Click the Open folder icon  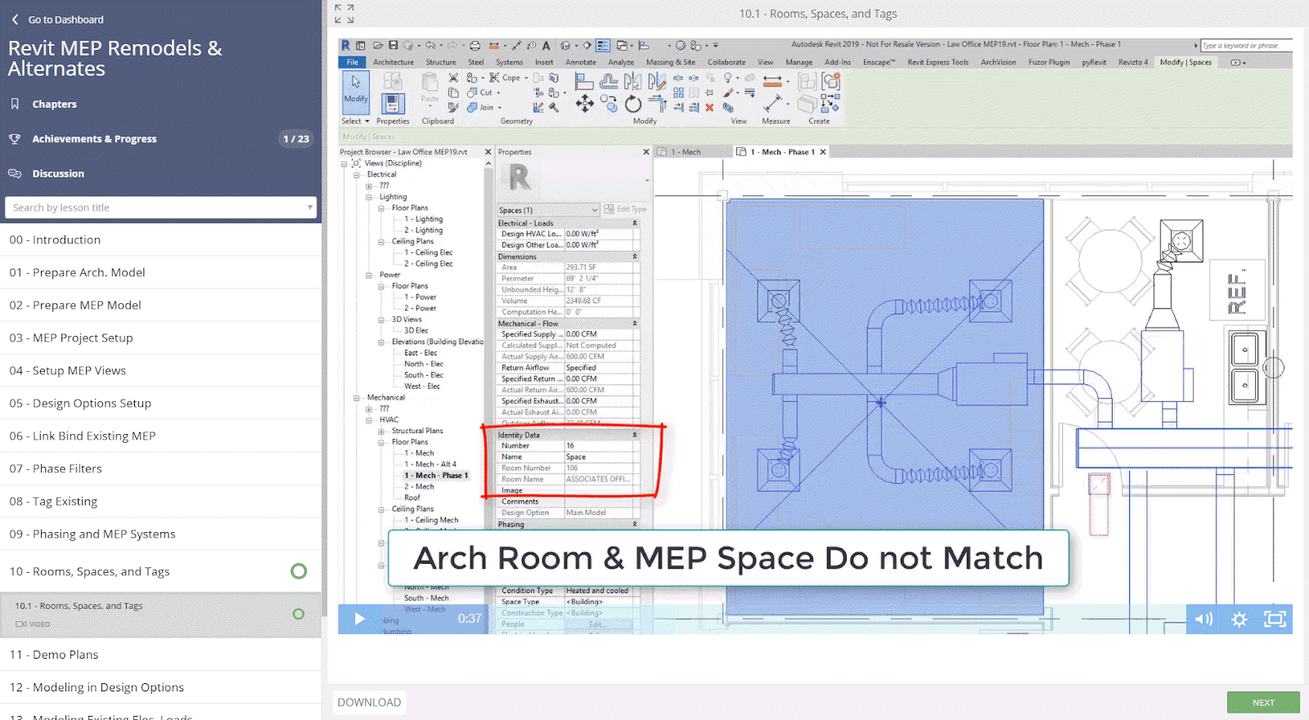(x=378, y=46)
